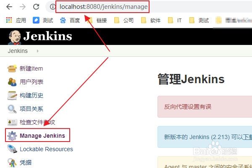Image resolution: width=252 pixels, height=168 pixels.
Task: Click the Jenkins butler logo
Action: point(14,37)
